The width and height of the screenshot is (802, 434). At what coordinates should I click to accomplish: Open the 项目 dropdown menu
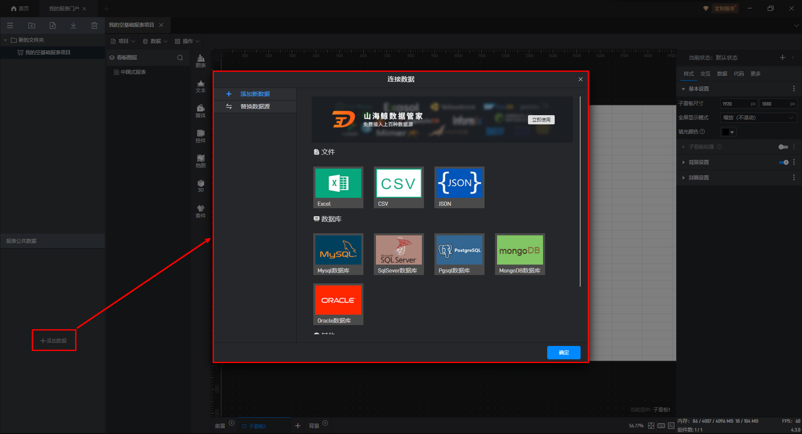coord(123,41)
